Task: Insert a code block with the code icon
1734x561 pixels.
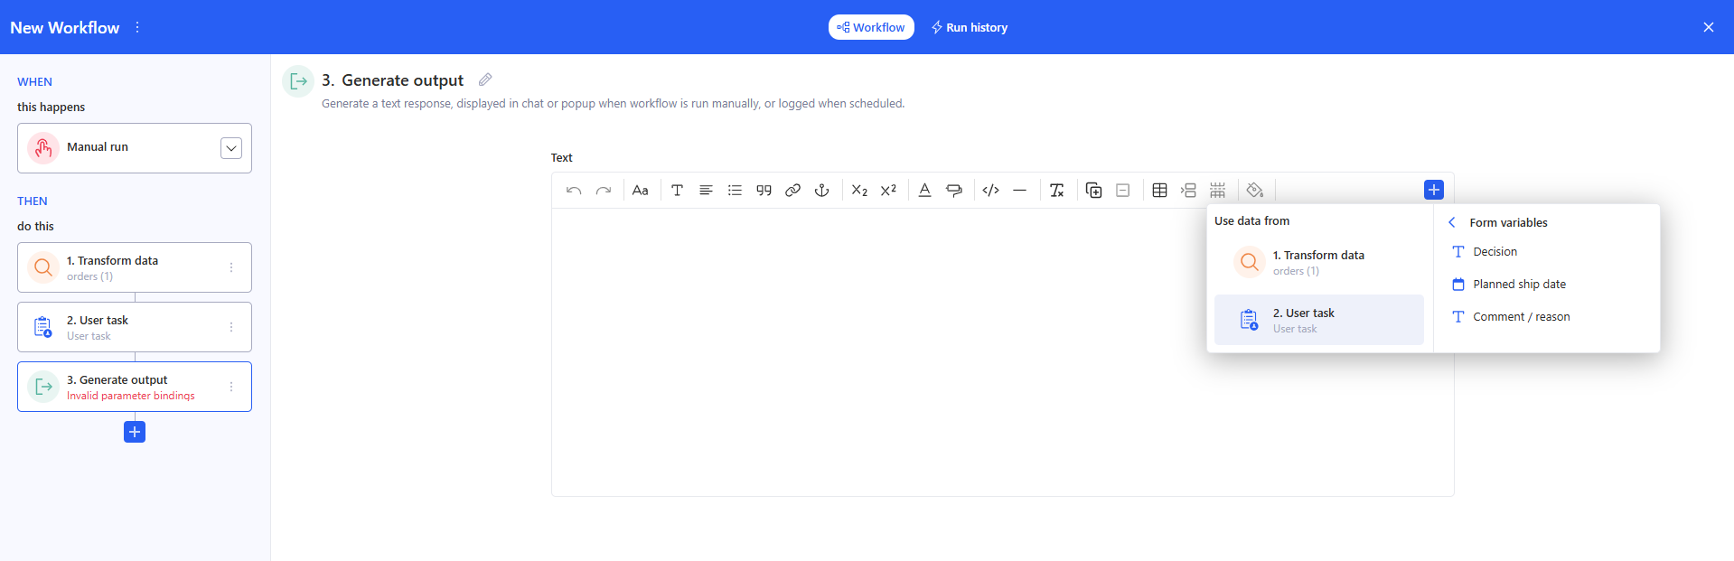Action: [x=990, y=191]
